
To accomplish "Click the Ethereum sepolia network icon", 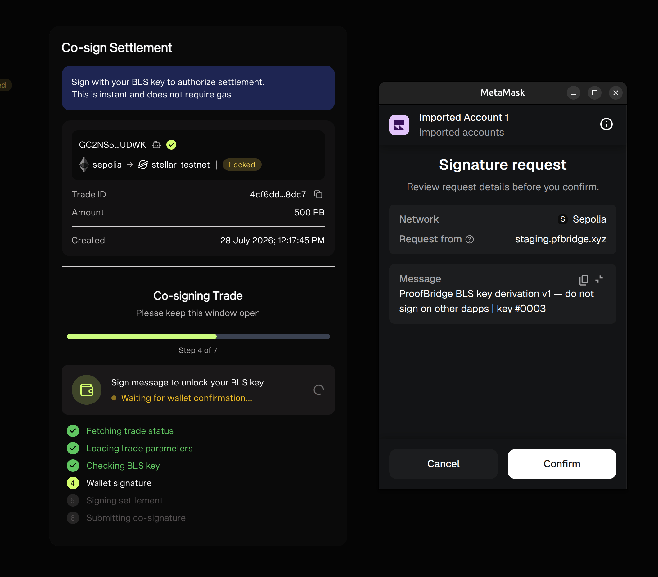I will pyautogui.click(x=84, y=165).
